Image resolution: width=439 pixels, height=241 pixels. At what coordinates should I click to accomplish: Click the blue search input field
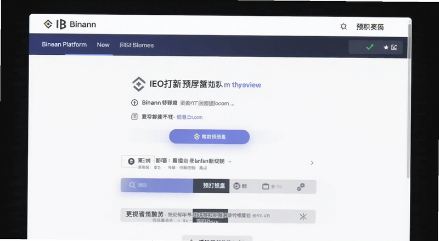157,185
